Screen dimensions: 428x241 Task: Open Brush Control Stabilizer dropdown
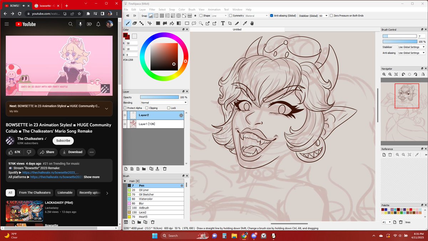[x=412, y=47]
